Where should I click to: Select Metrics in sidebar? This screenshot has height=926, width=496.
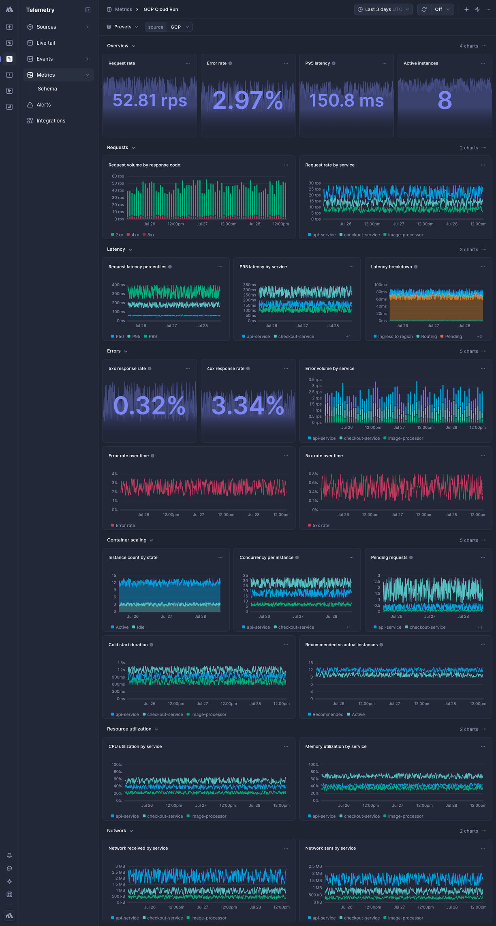coord(59,75)
